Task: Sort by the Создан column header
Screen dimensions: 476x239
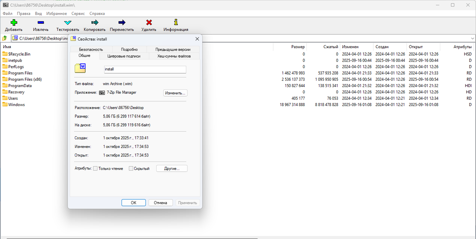Action: pyautogui.click(x=382, y=47)
